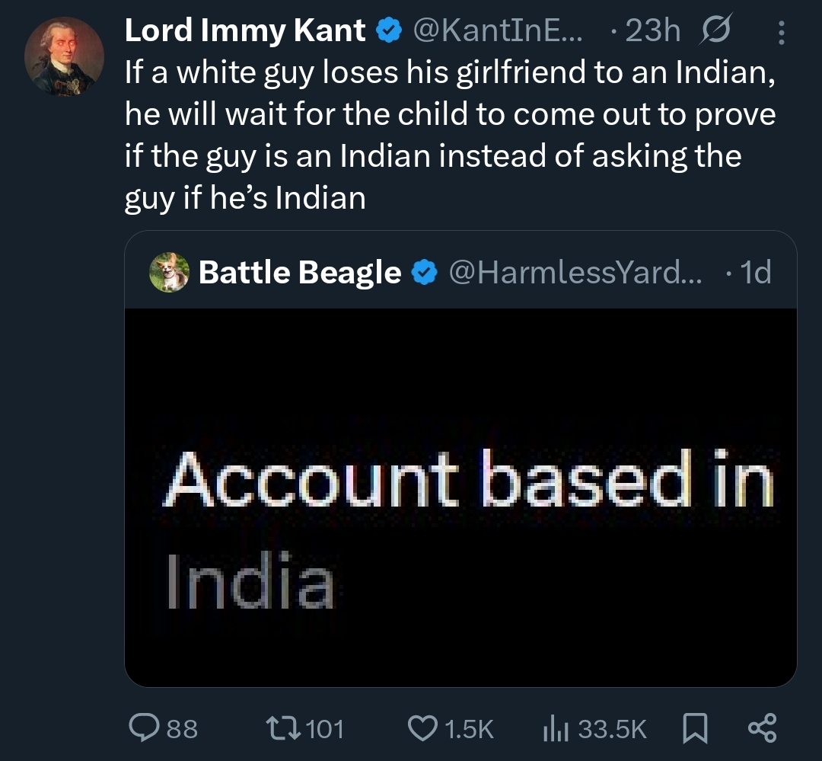Open the three-dot more options menu
The image size is (822, 761).
pyautogui.click(x=781, y=32)
